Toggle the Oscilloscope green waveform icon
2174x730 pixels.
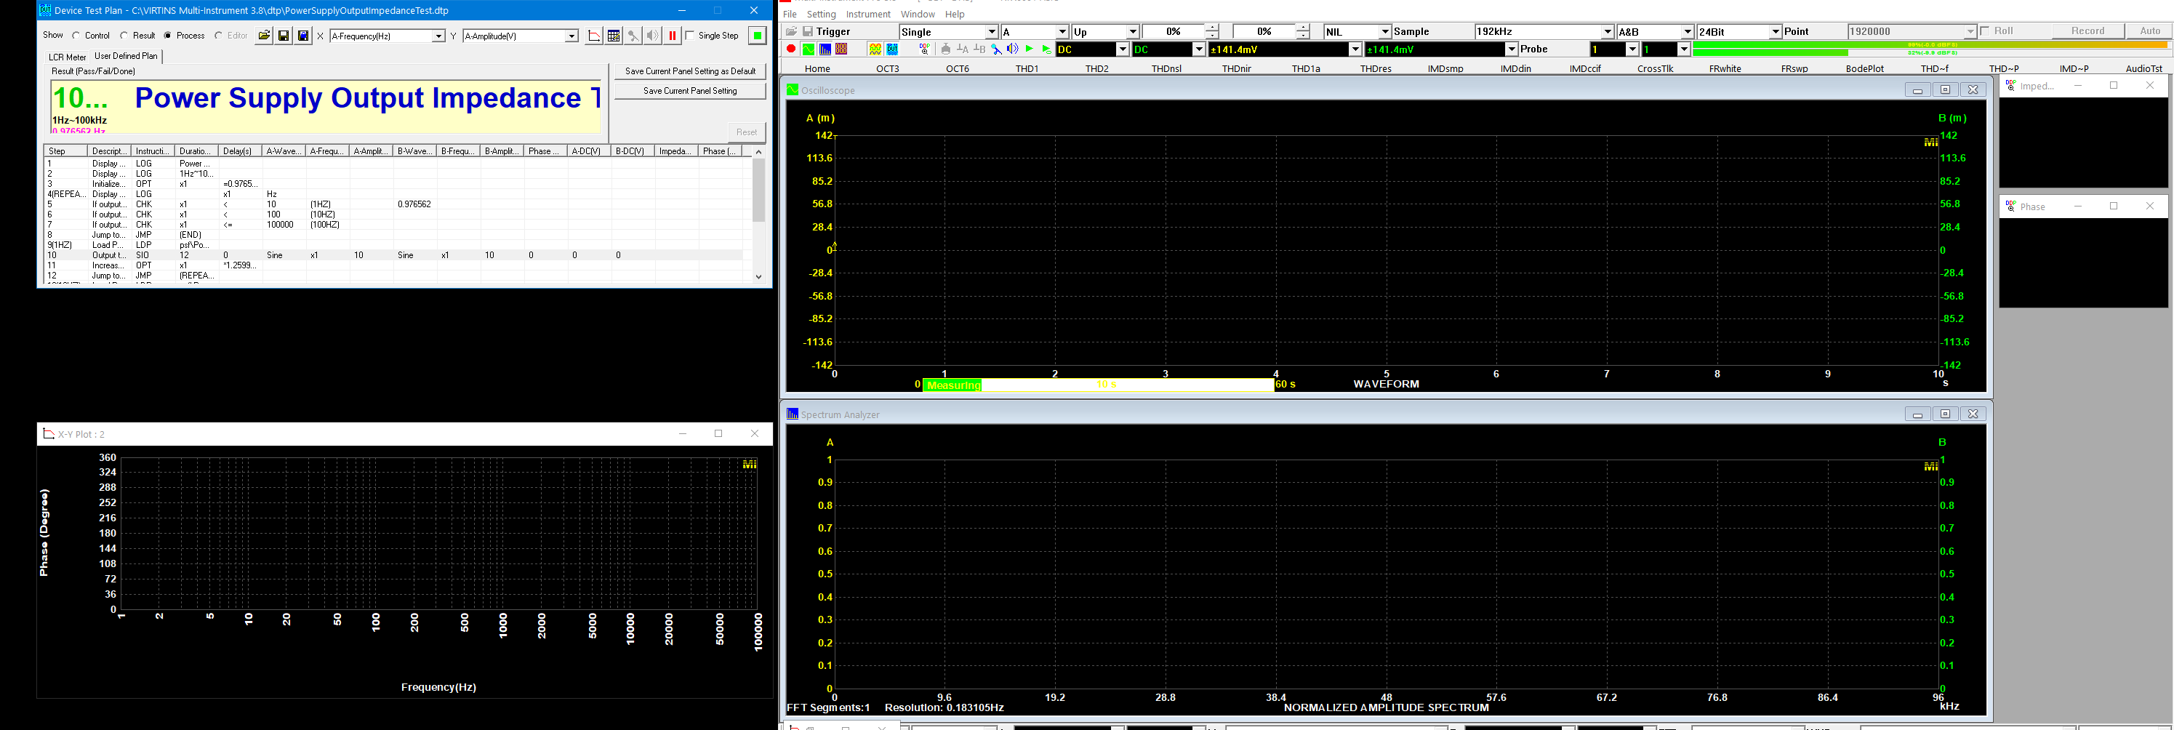click(x=809, y=49)
